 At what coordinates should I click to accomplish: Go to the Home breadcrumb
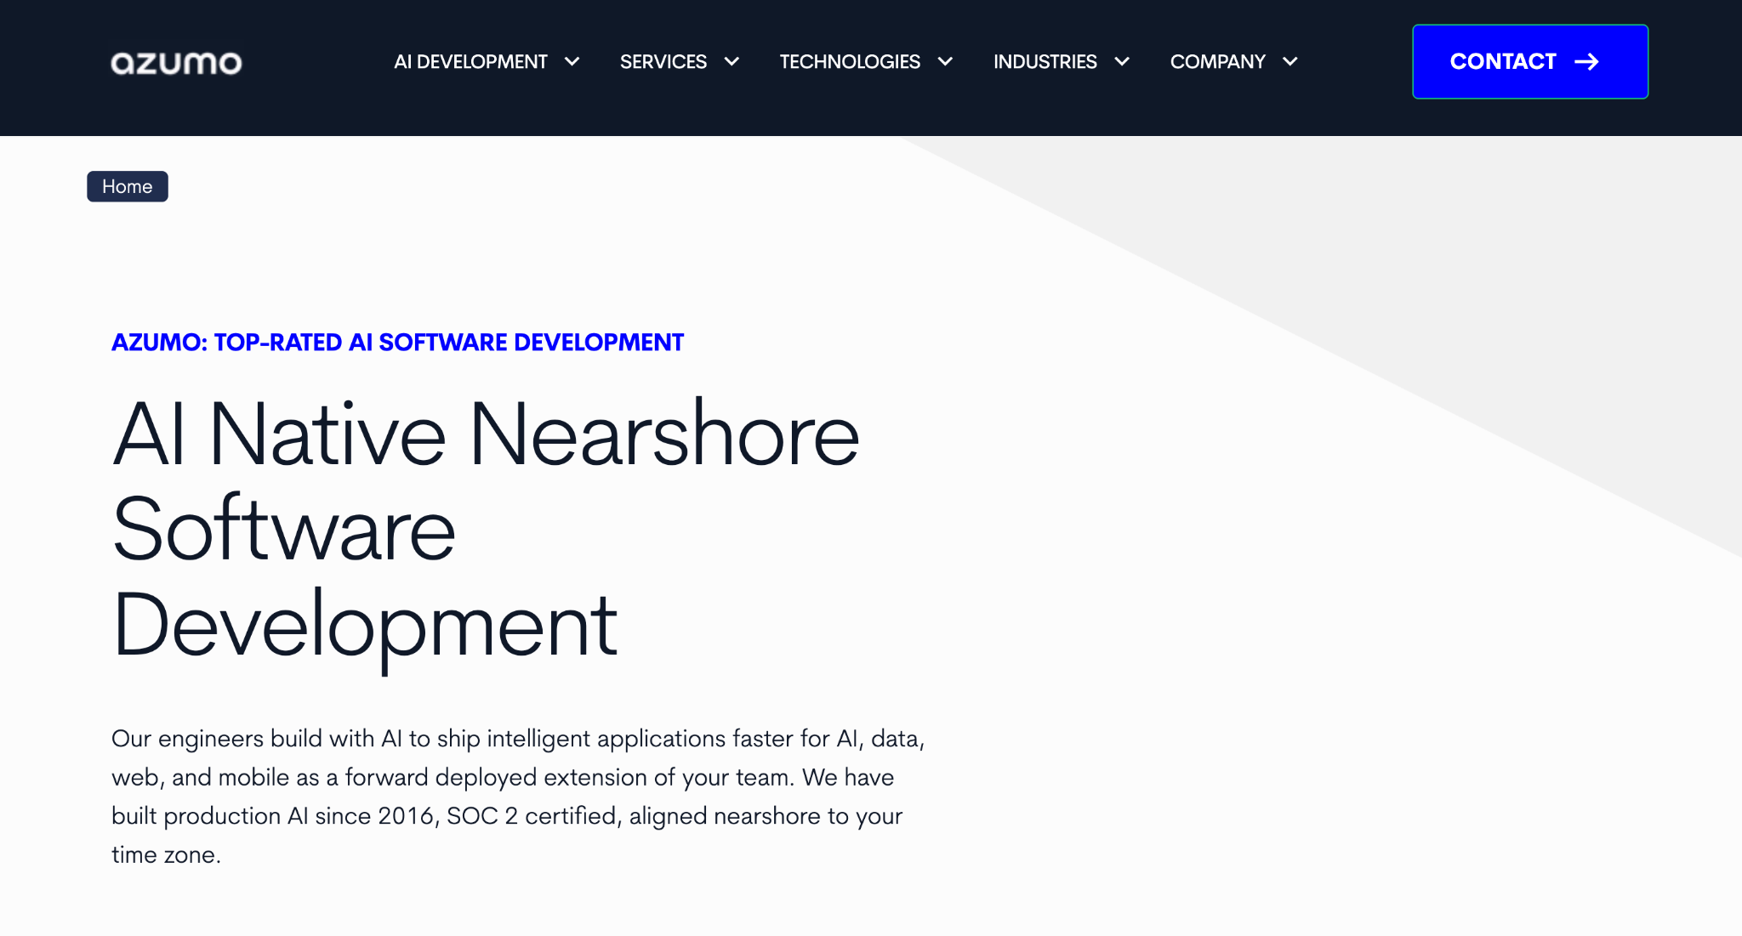coord(128,186)
